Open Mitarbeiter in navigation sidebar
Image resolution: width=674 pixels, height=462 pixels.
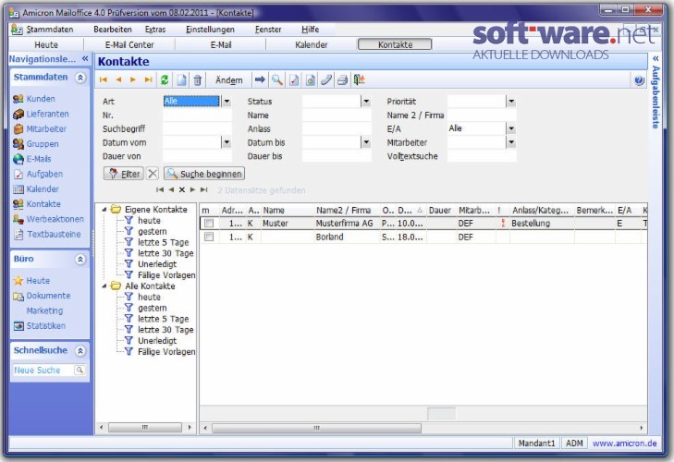click(40, 129)
